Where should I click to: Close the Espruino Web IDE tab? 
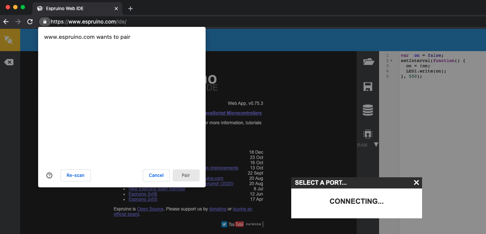[x=116, y=9]
